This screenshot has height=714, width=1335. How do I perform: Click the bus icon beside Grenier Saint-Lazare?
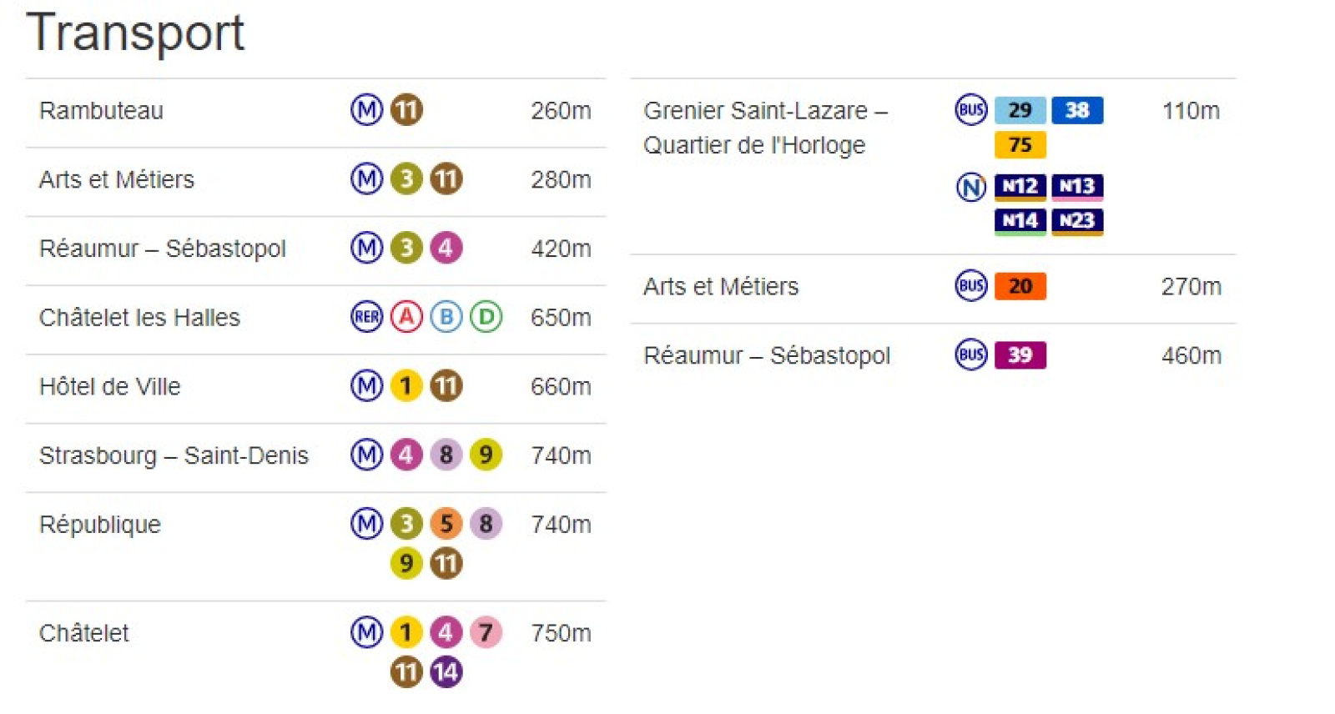pos(971,109)
